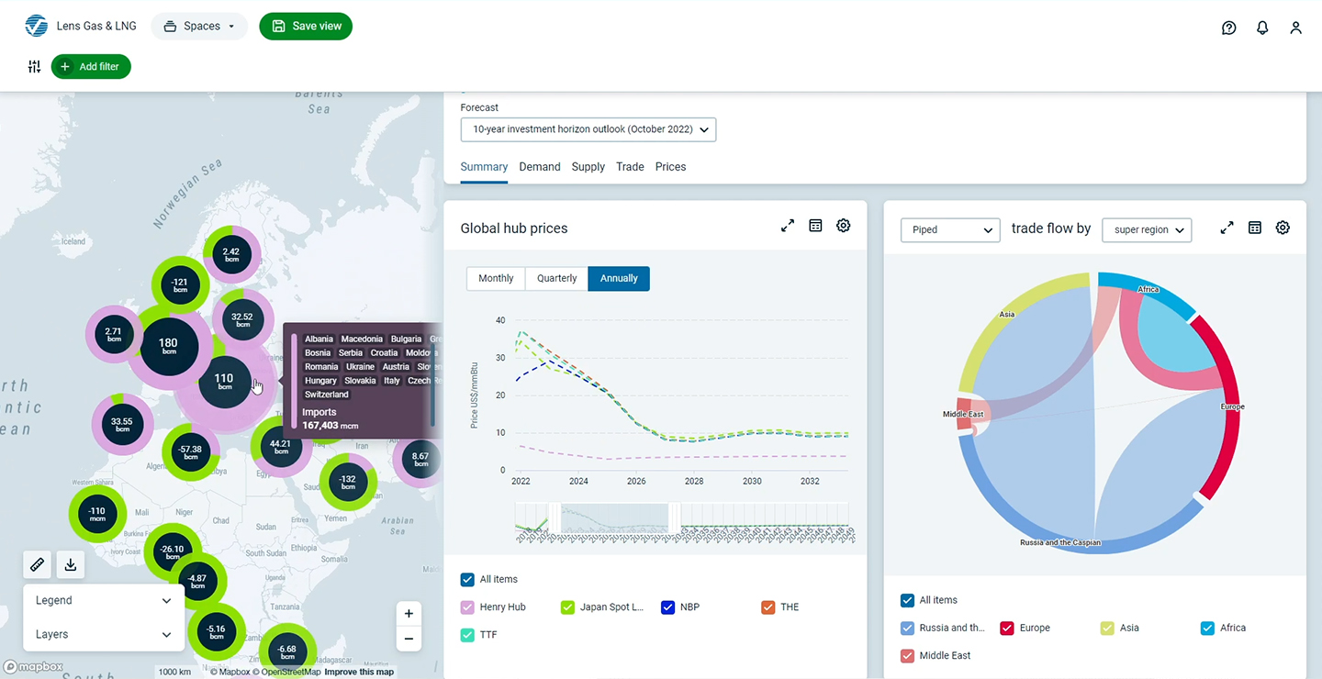Click the 2.42 bcm map bubble
Screen dimensions: 1322x679
pos(231,254)
